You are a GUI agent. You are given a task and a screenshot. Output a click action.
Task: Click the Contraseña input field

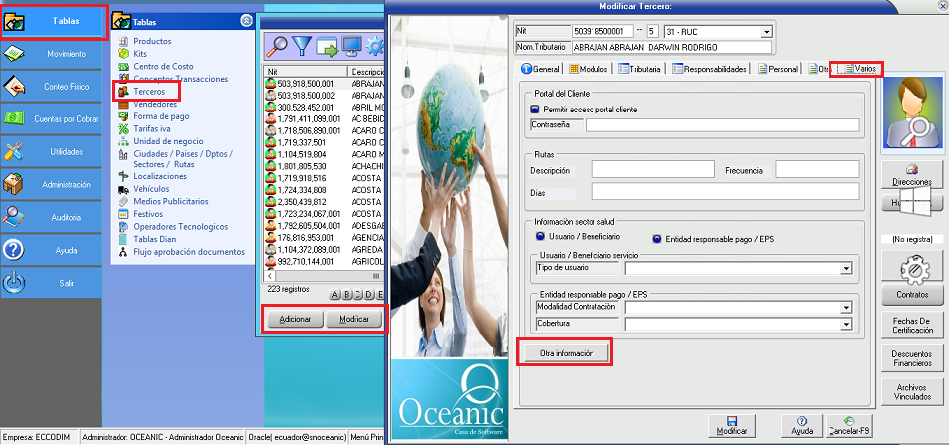coord(721,125)
